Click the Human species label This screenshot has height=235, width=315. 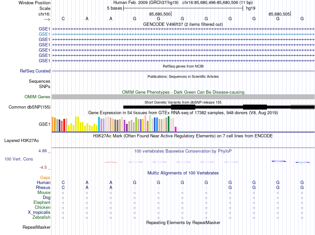pyautogui.click(x=43, y=182)
